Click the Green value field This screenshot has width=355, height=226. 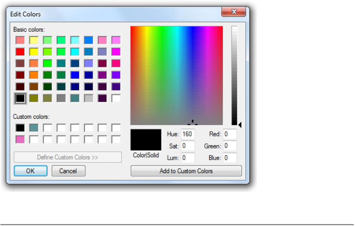pyautogui.click(x=230, y=146)
